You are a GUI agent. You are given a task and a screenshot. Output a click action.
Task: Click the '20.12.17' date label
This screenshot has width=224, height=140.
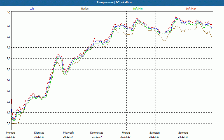point(68,137)
